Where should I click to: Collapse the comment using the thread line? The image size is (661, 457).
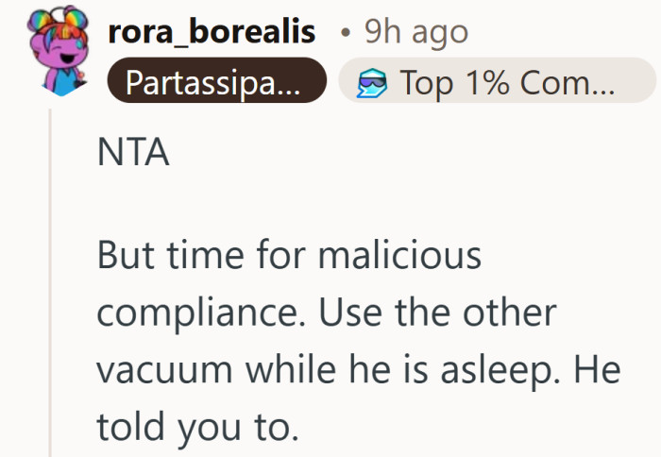(51, 283)
